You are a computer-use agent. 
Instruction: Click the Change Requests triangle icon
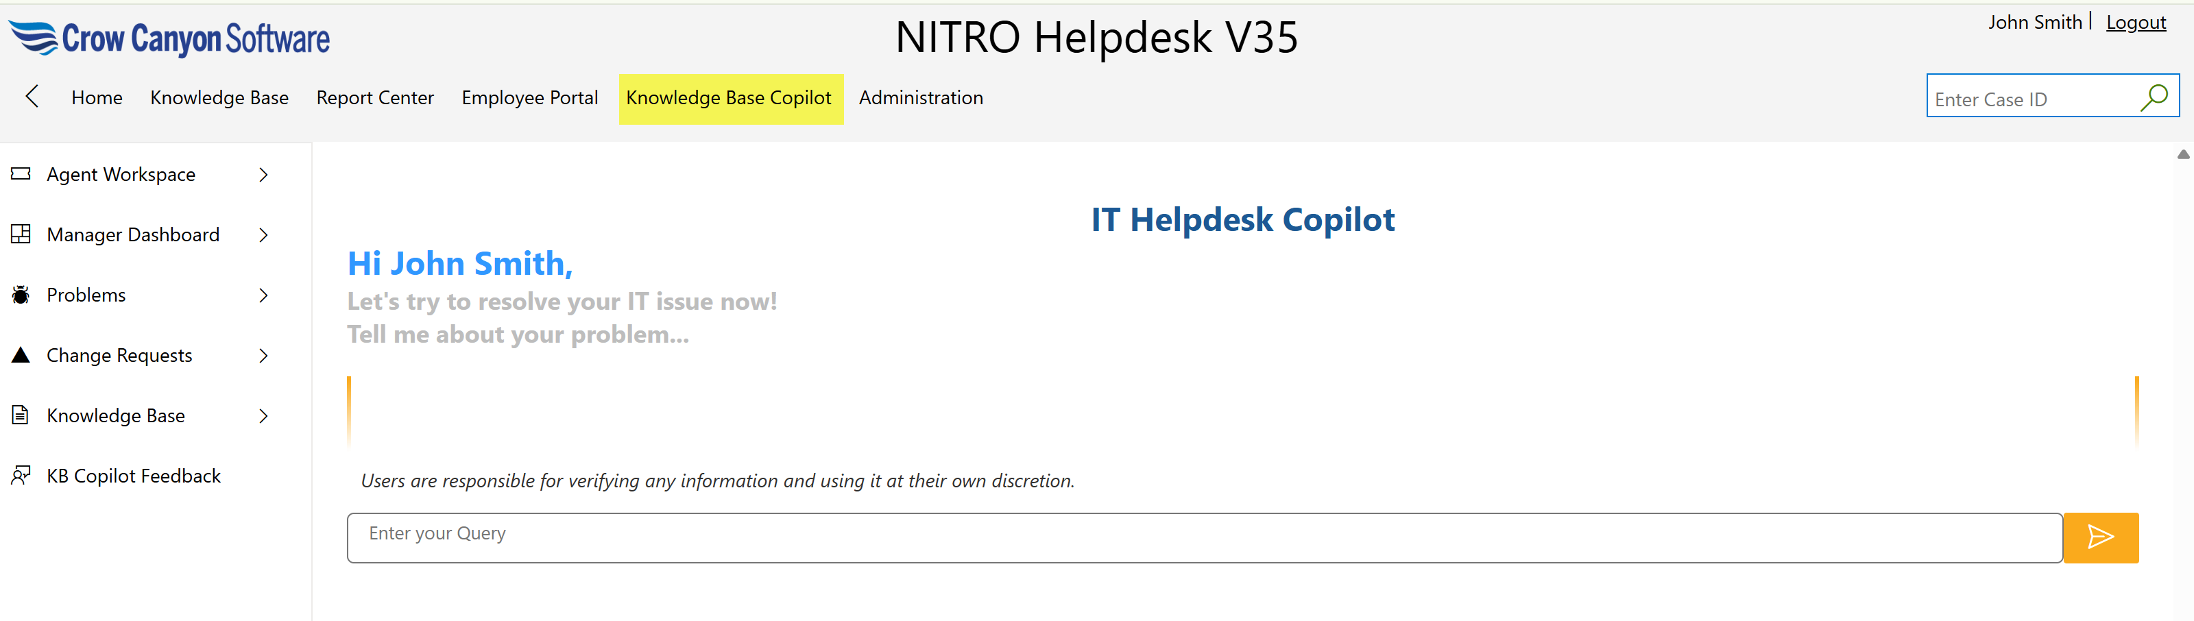click(x=21, y=354)
